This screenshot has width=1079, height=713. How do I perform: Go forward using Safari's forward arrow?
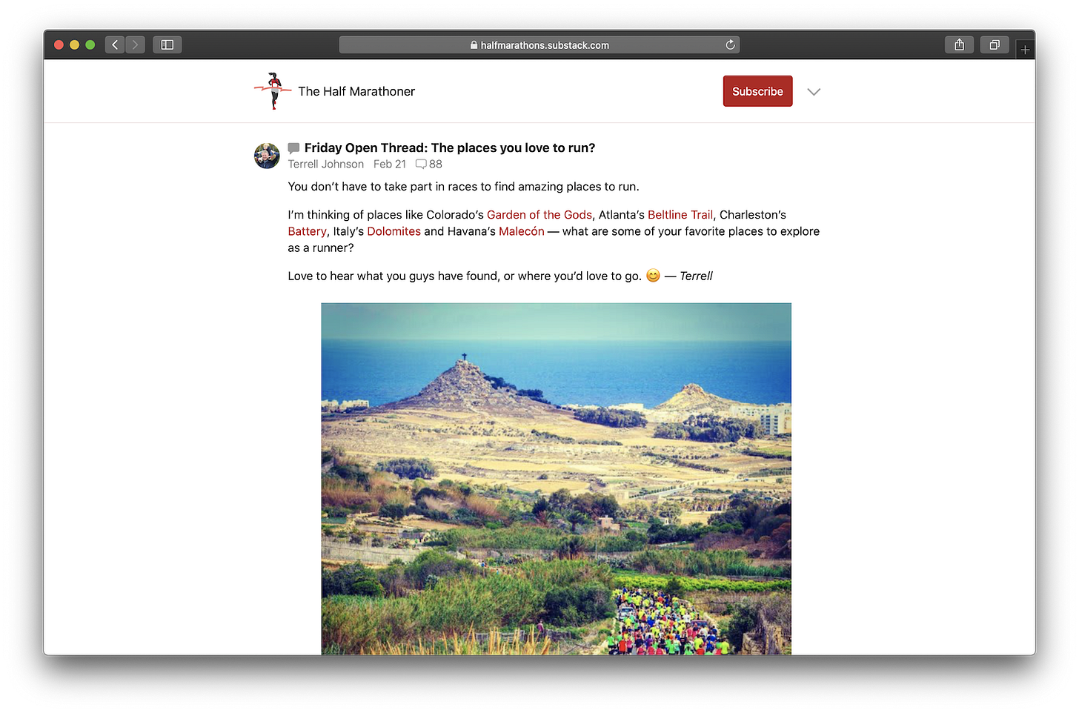tap(135, 45)
